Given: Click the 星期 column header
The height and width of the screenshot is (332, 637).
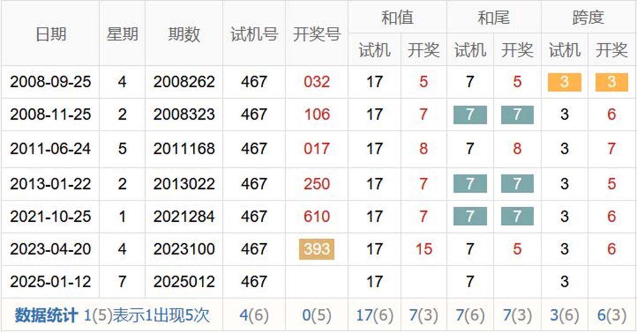Looking at the screenshot, I should coord(122,34).
